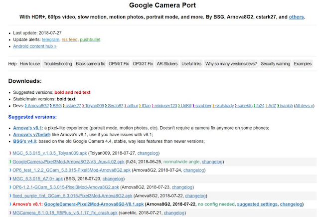Open Android content hub link

point(35,46)
